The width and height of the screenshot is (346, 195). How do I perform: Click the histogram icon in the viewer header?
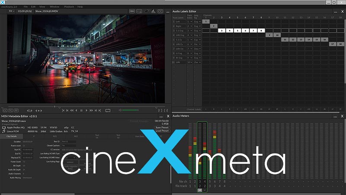click(x=154, y=11)
